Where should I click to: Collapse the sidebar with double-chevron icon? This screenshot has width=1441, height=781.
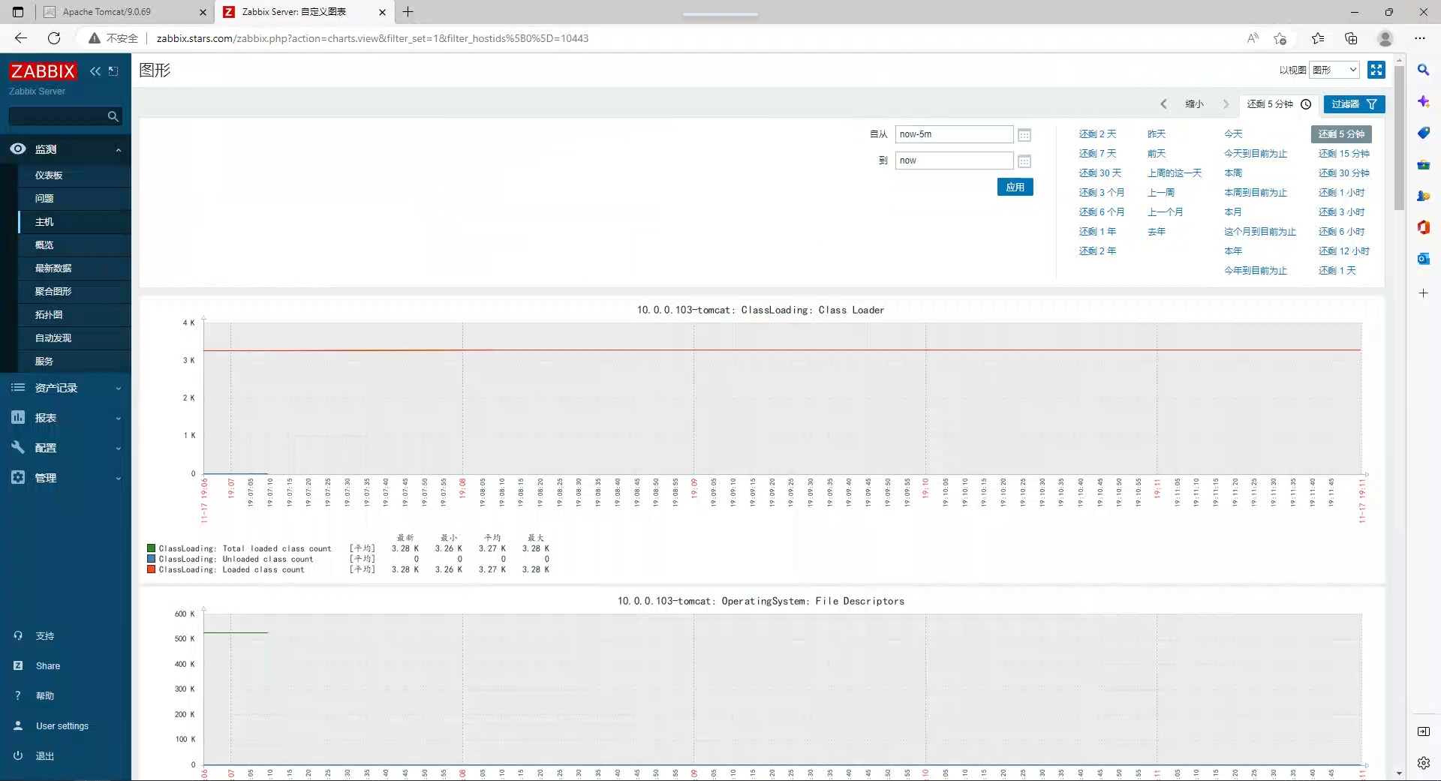tap(95, 71)
